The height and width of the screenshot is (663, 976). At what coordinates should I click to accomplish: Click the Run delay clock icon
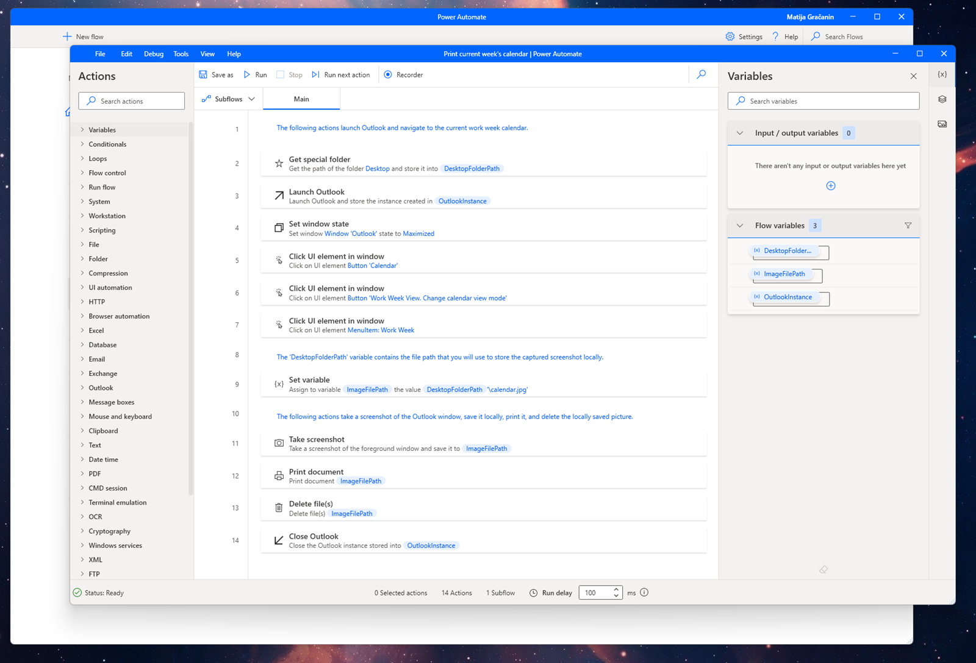(534, 592)
